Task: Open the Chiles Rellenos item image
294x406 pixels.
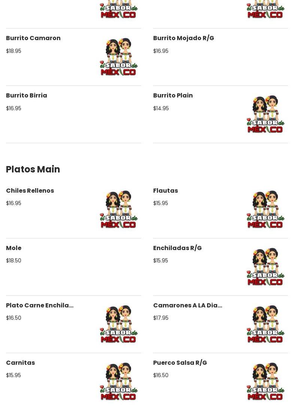Action: coord(119,210)
